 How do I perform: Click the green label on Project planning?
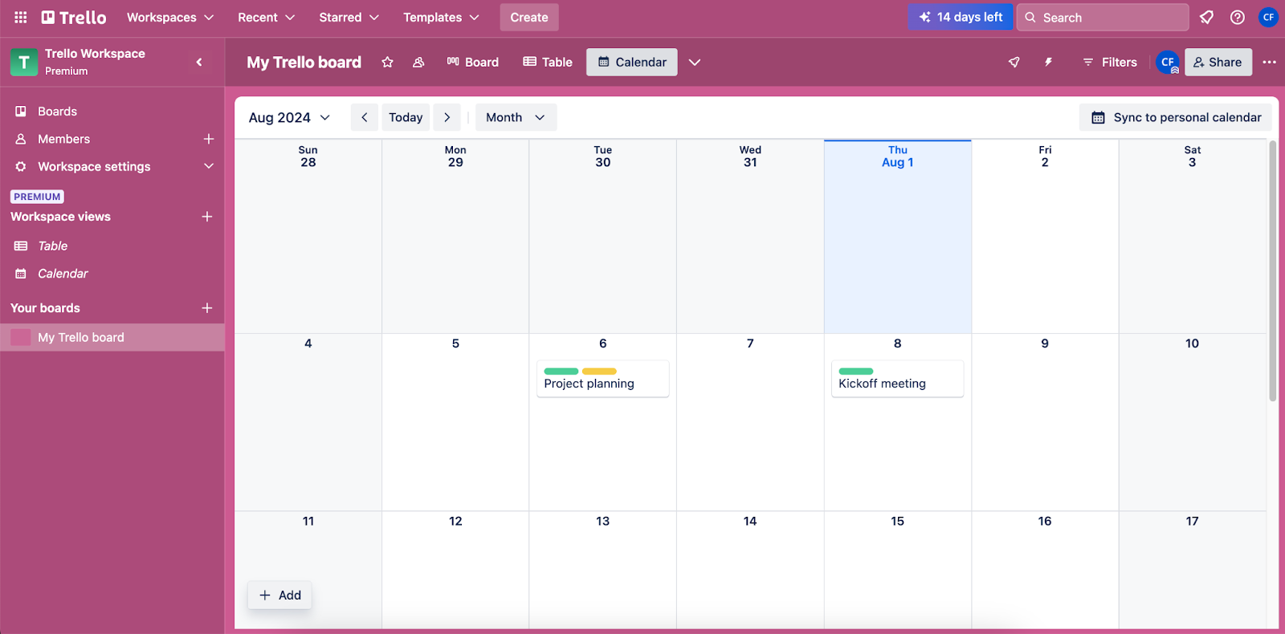click(x=561, y=371)
